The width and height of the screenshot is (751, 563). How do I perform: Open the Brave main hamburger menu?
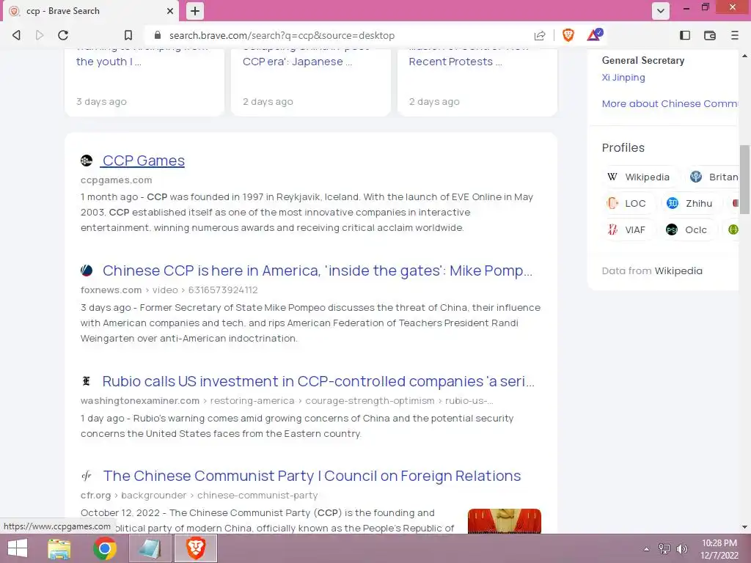point(734,35)
